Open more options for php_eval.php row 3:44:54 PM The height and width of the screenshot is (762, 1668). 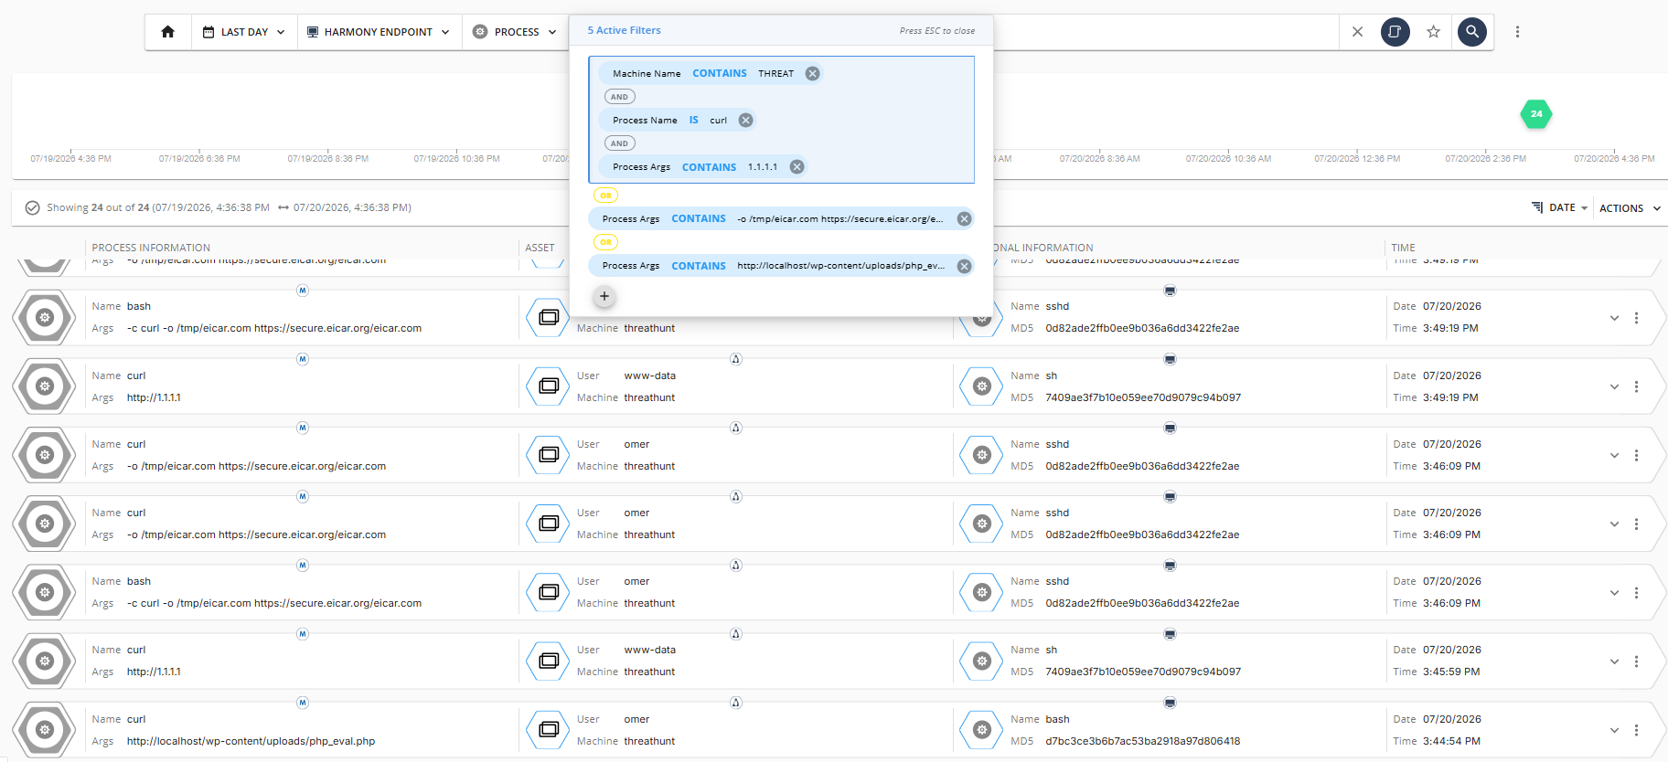pos(1636,730)
